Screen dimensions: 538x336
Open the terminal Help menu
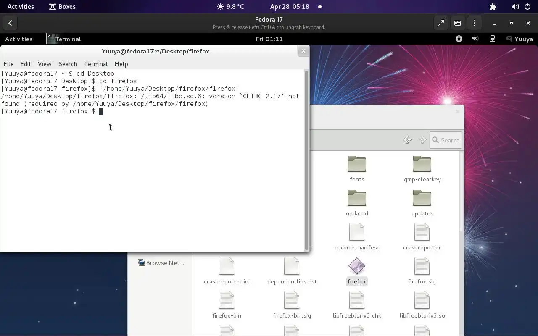pos(121,64)
